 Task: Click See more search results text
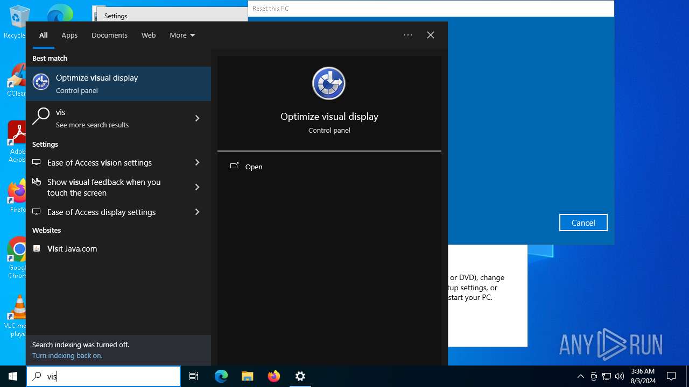[92, 125]
